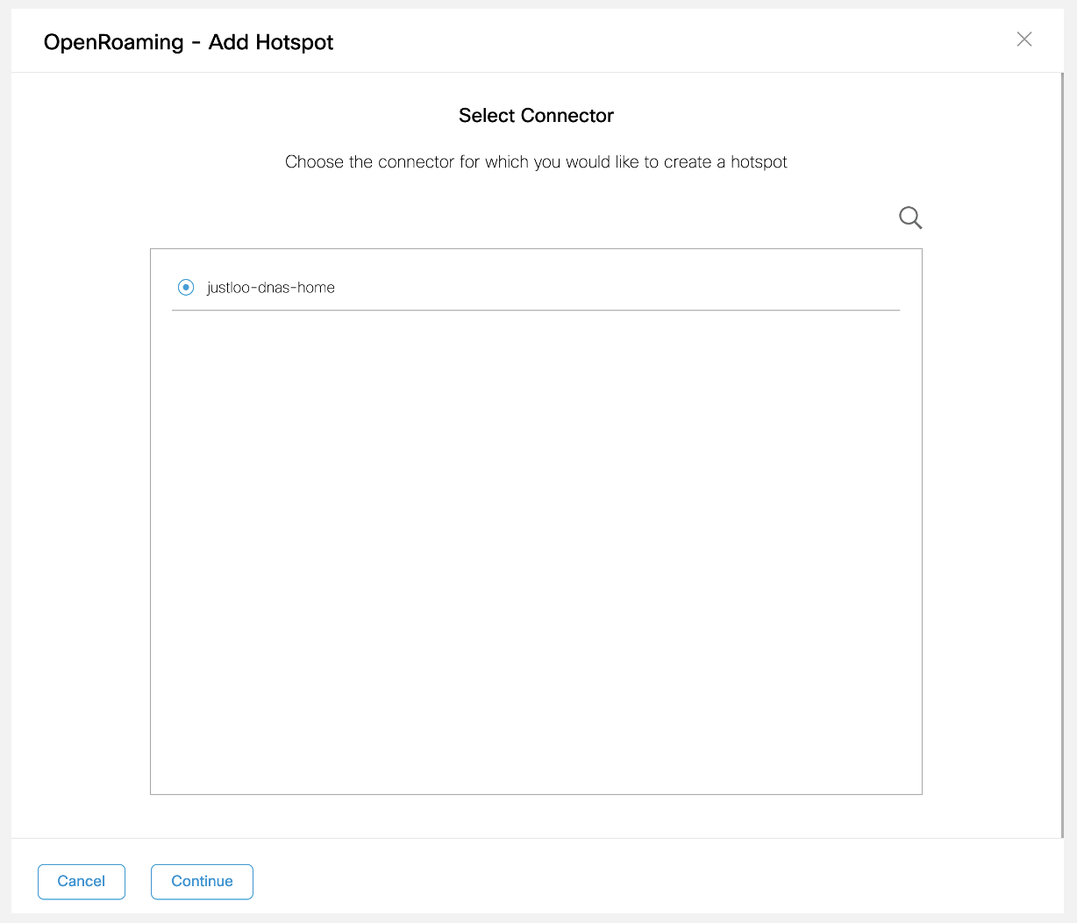Click the word 'OpenRoaming' in the title
Viewport: 1077px width, 923px height.
pyautogui.click(x=114, y=42)
